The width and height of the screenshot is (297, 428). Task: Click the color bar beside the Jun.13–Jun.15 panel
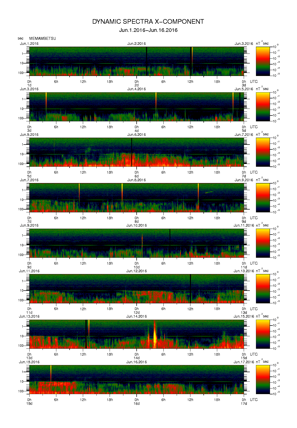pyautogui.click(x=263, y=334)
